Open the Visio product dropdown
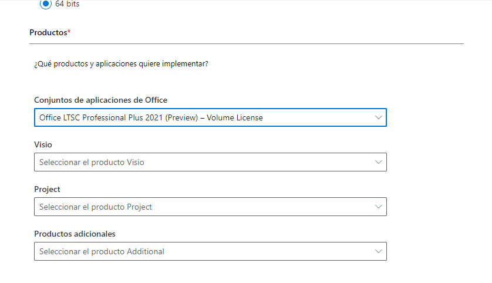Image resolution: width=492 pixels, height=283 pixels. click(x=210, y=162)
